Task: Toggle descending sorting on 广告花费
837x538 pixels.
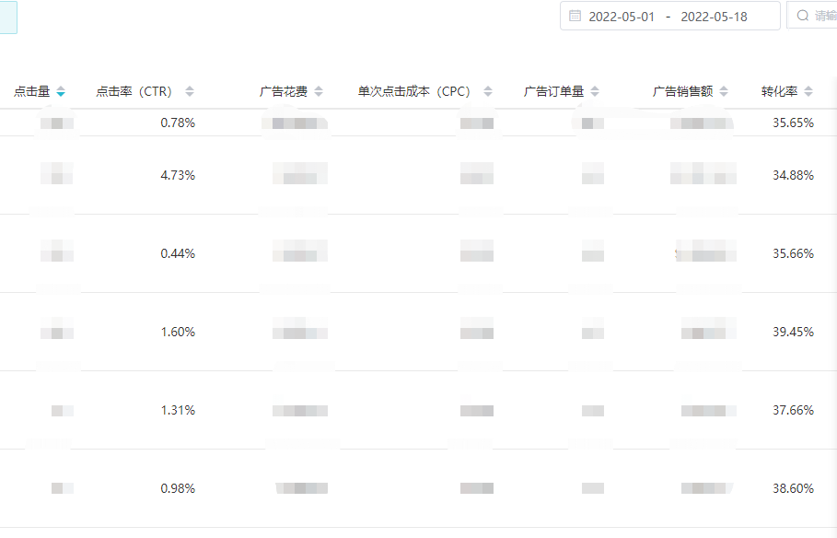Action: coord(320,94)
